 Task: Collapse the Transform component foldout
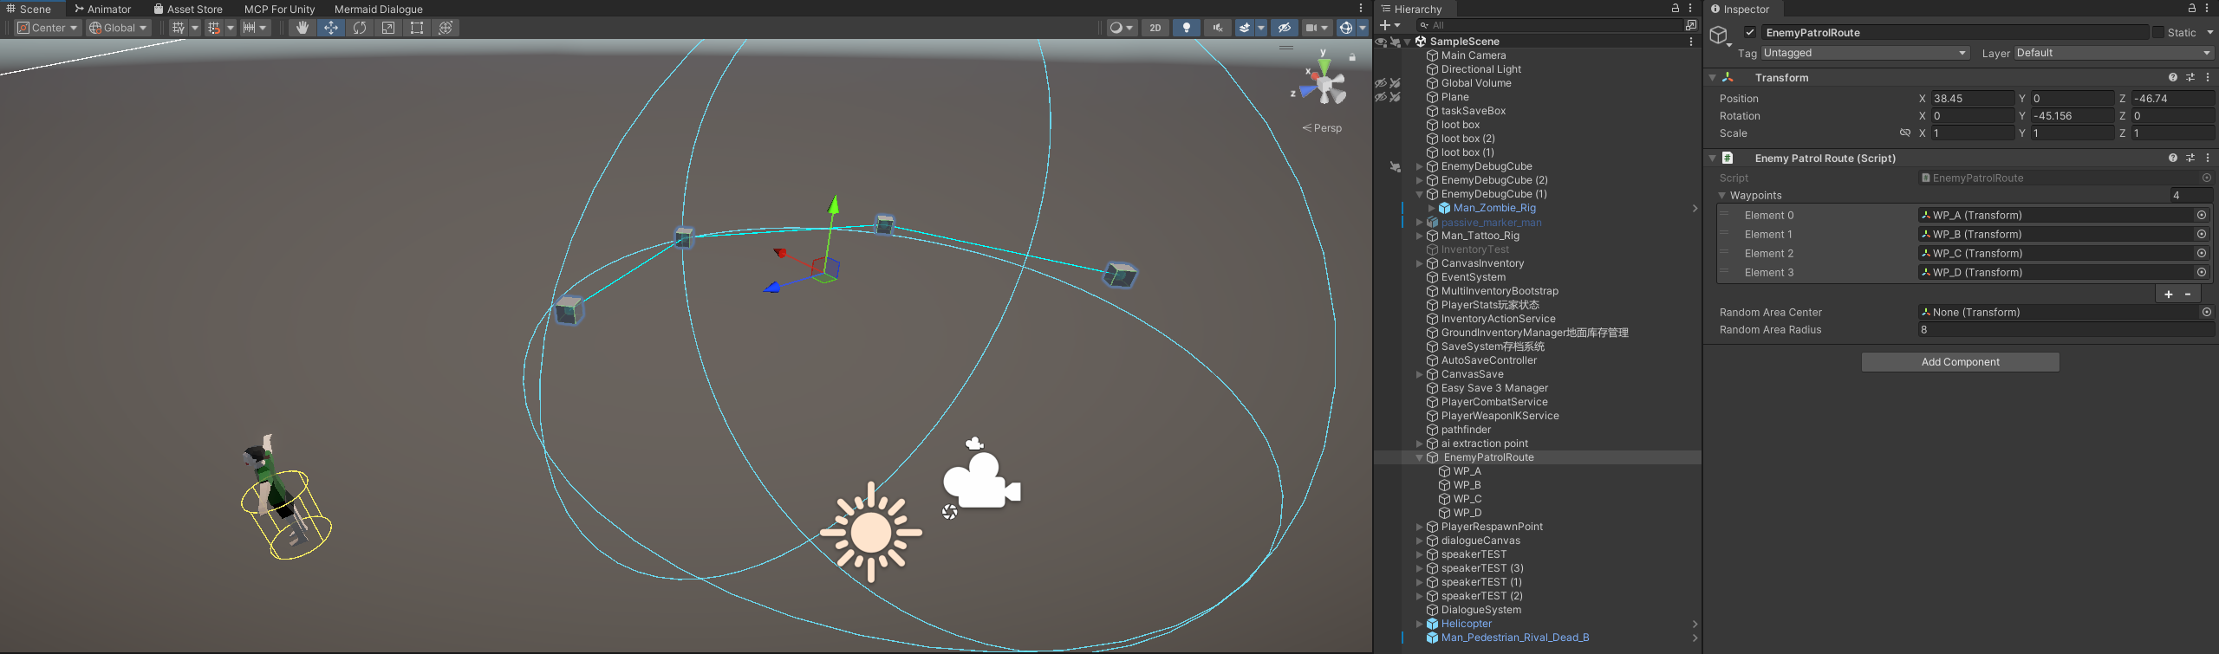(1712, 77)
